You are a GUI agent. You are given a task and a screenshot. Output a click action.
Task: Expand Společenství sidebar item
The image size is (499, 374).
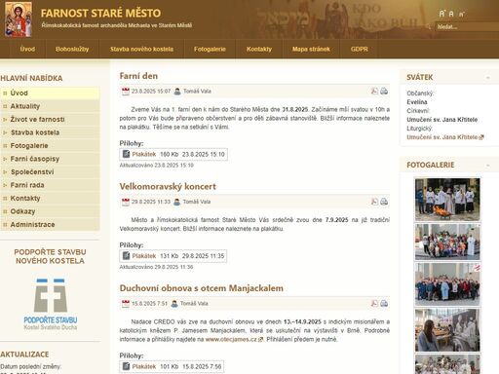5,171
